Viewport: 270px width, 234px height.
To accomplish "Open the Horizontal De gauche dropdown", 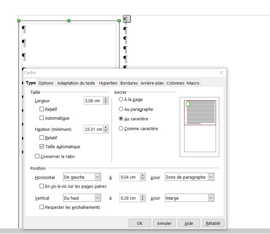I will [82, 177].
